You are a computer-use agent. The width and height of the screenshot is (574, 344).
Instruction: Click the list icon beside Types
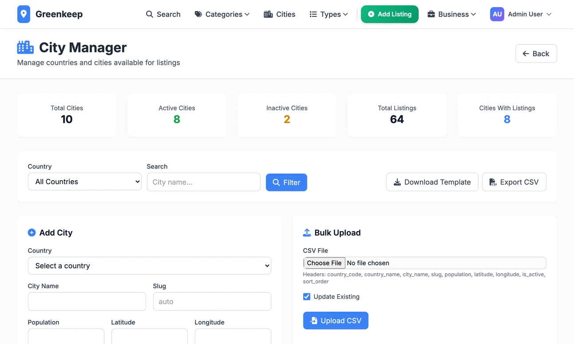(313, 14)
